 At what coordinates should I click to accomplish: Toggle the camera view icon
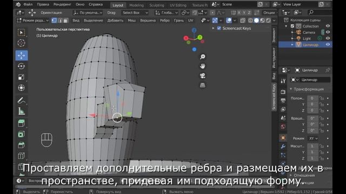coord(203,75)
